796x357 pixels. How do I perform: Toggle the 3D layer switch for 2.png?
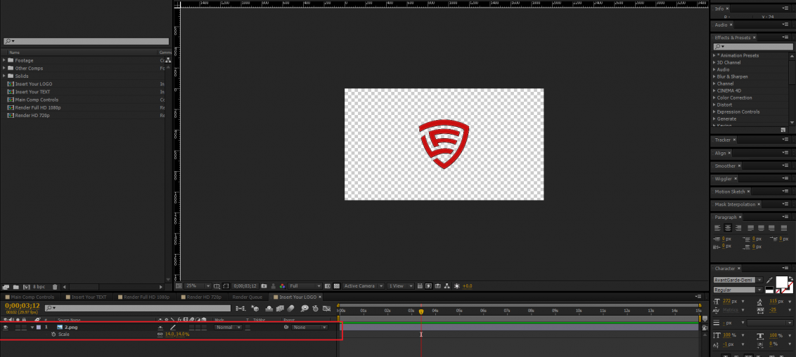coord(204,327)
